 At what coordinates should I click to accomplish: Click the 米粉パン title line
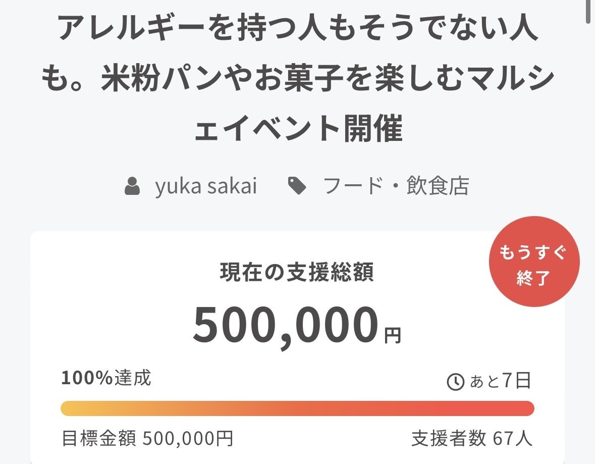(x=298, y=79)
